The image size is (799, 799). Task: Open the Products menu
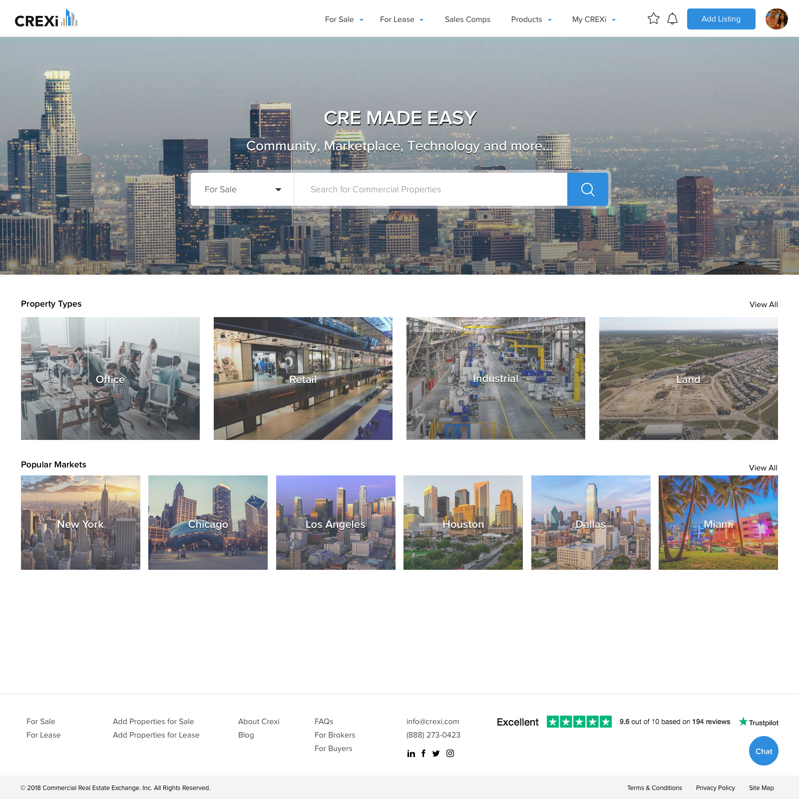(x=531, y=19)
